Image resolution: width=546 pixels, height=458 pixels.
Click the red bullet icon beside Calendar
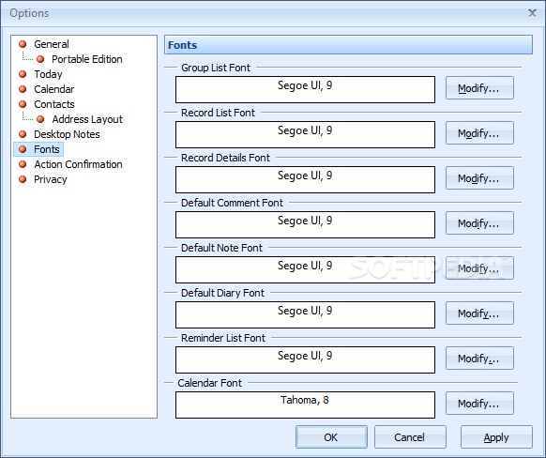[23, 89]
